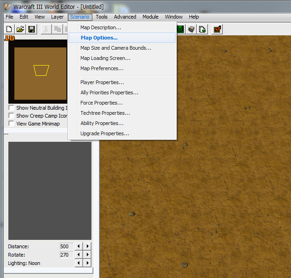Open the Help menu

[x=194, y=17]
